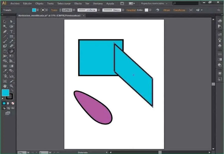Screen dimensions: 224x154
Task: Set paint mode to Gradient
Action: [9, 103]
